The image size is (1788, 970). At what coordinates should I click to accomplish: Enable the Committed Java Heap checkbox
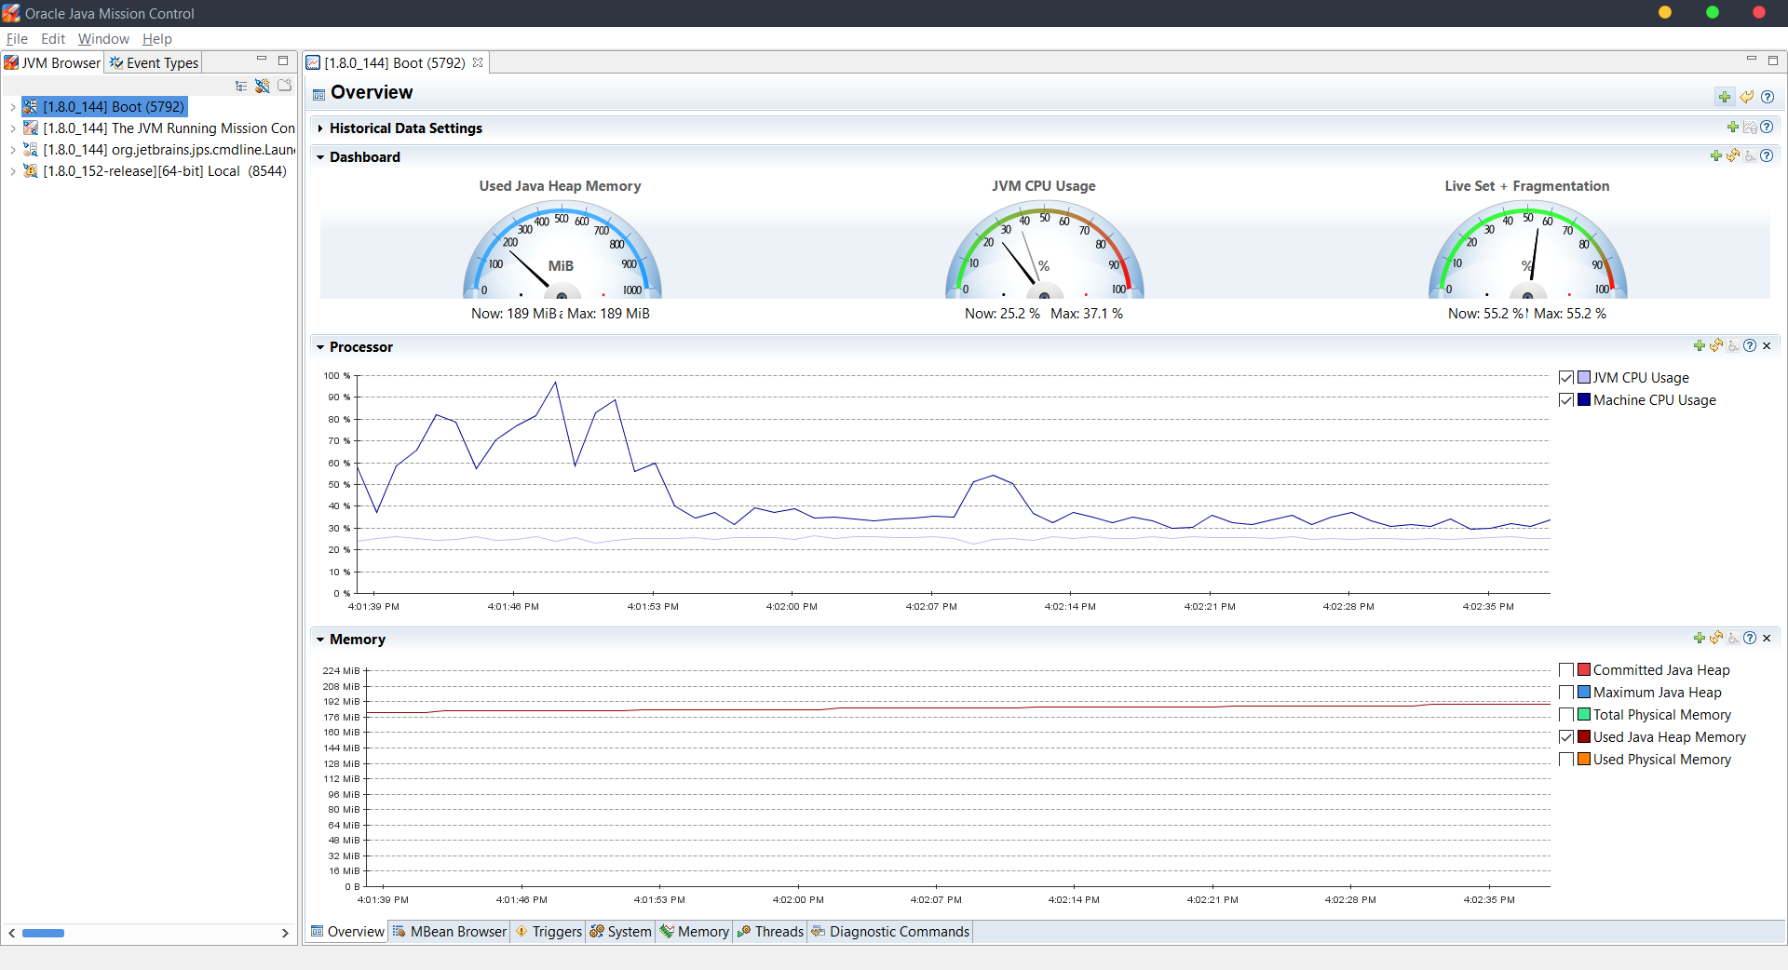pos(1566,670)
